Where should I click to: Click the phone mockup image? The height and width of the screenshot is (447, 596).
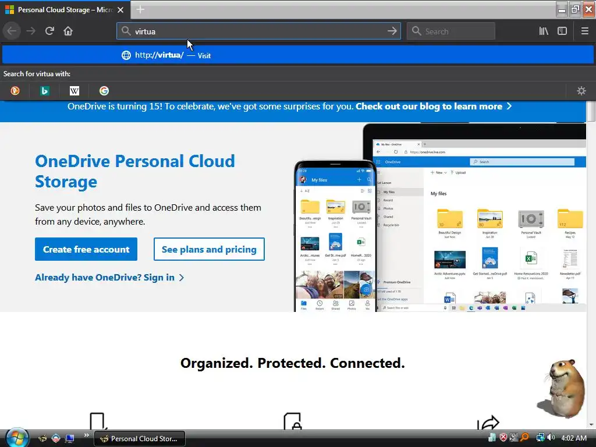[x=335, y=236]
